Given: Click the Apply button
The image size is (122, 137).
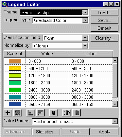Looking at the screenshot, I should coord(104,132).
